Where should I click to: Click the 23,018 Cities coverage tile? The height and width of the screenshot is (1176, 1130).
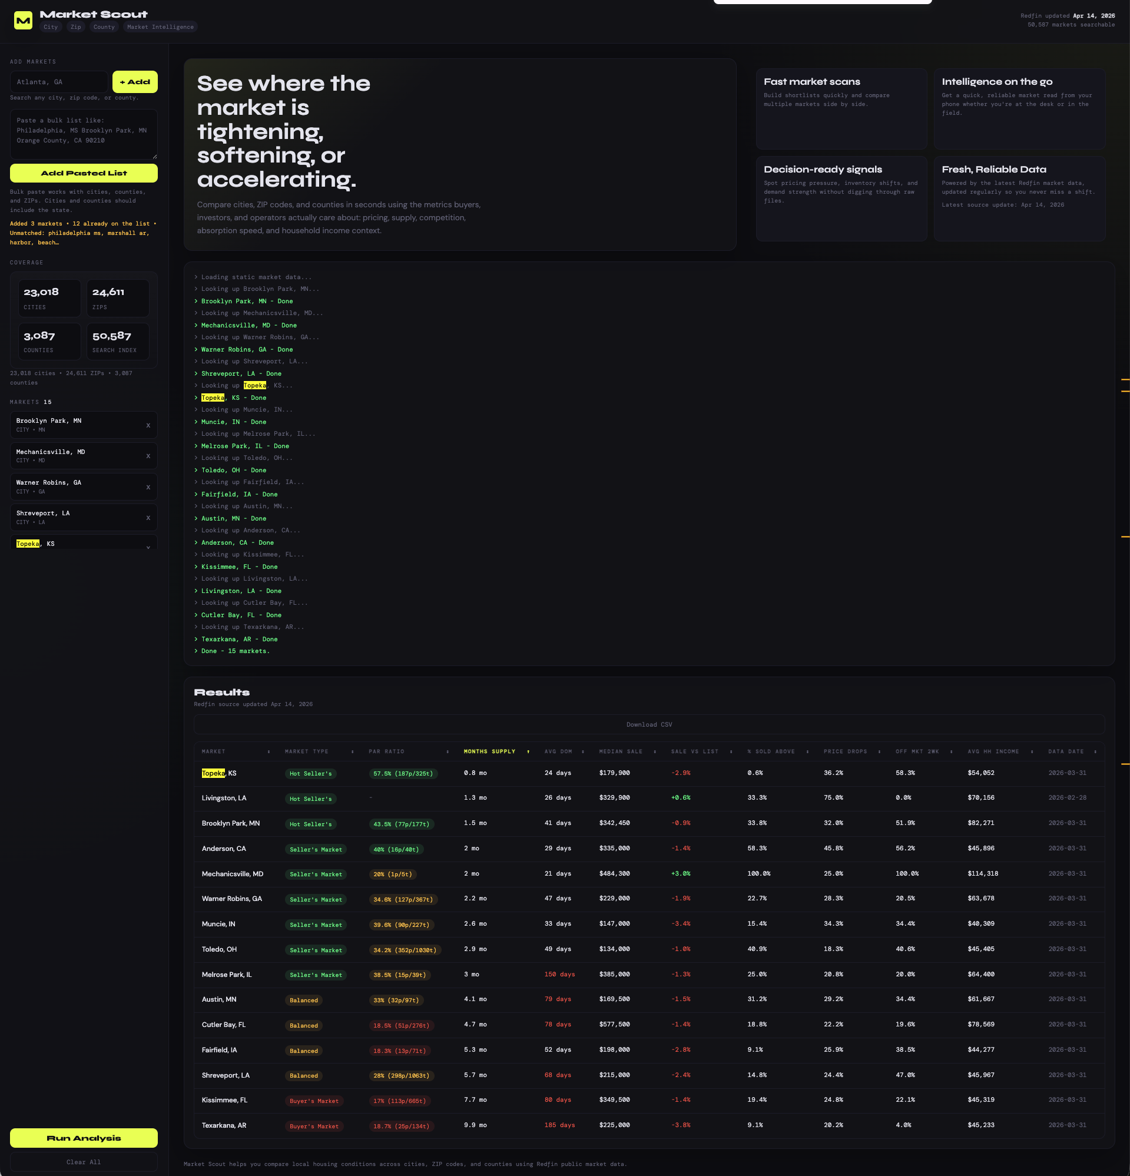coord(49,298)
